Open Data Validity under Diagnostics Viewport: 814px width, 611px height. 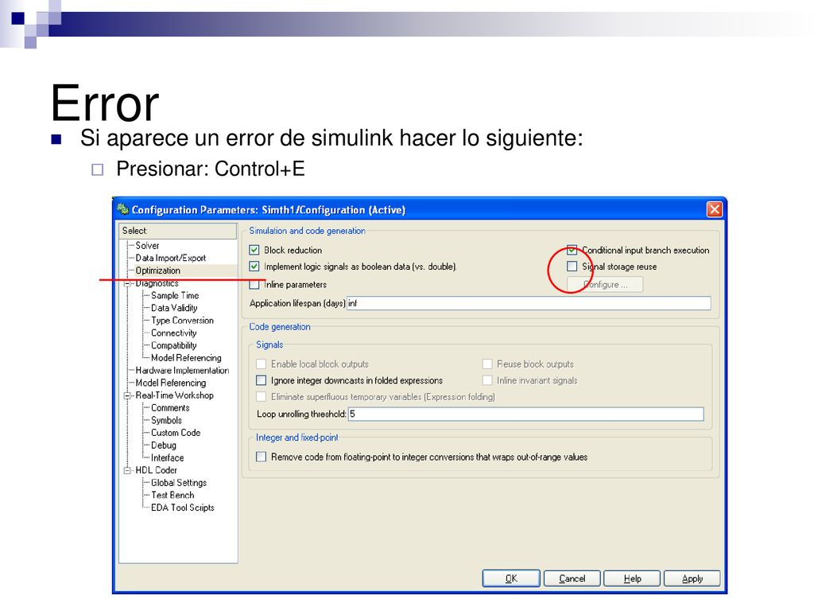tap(174, 308)
